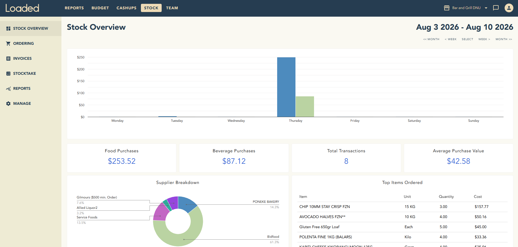Click the green Thursday beverage bar
518x247 pixels.
[x=305, y=107]
